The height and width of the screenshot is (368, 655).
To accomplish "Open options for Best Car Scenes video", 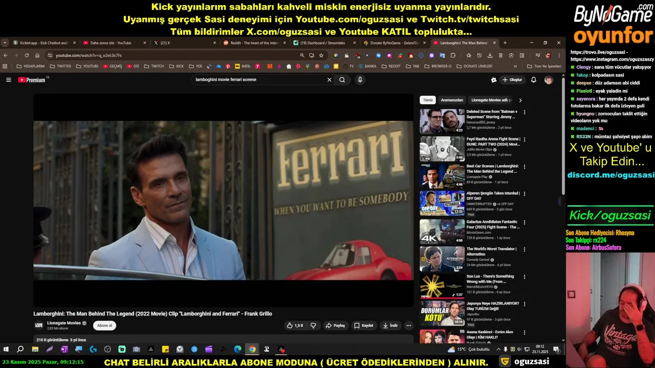I will click(x=524, y=167).
